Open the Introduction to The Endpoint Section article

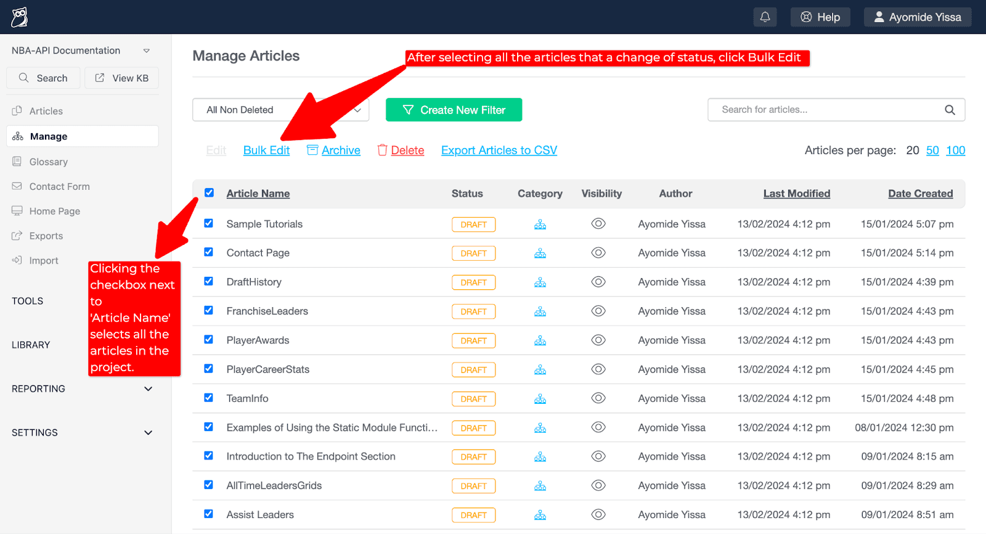(311, 456)
